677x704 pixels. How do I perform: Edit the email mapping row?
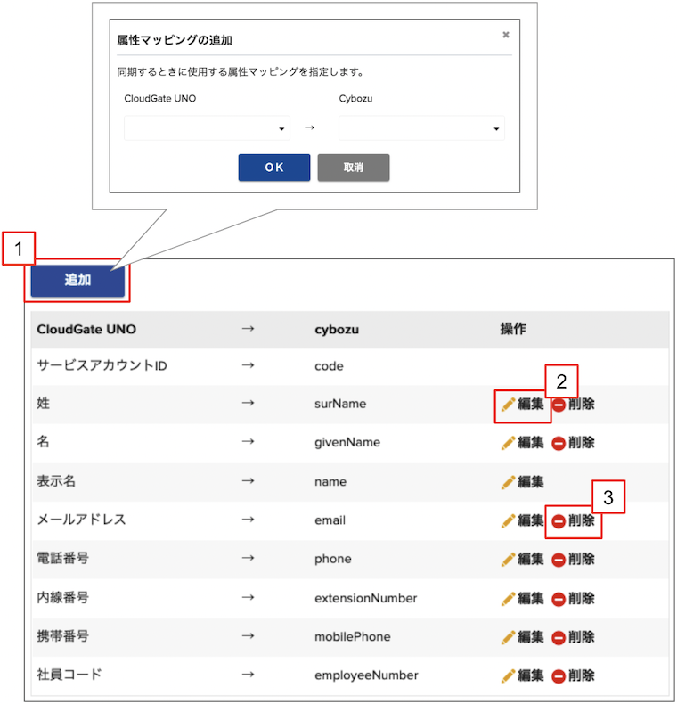[x=523, y=520]
